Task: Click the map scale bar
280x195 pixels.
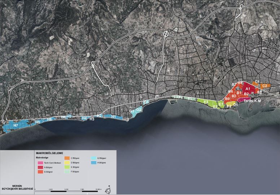Action: 67,190
